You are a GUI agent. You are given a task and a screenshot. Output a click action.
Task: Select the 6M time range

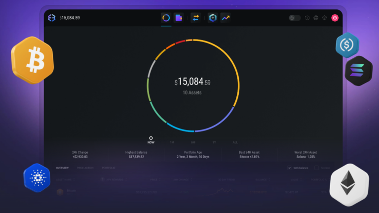193,142
